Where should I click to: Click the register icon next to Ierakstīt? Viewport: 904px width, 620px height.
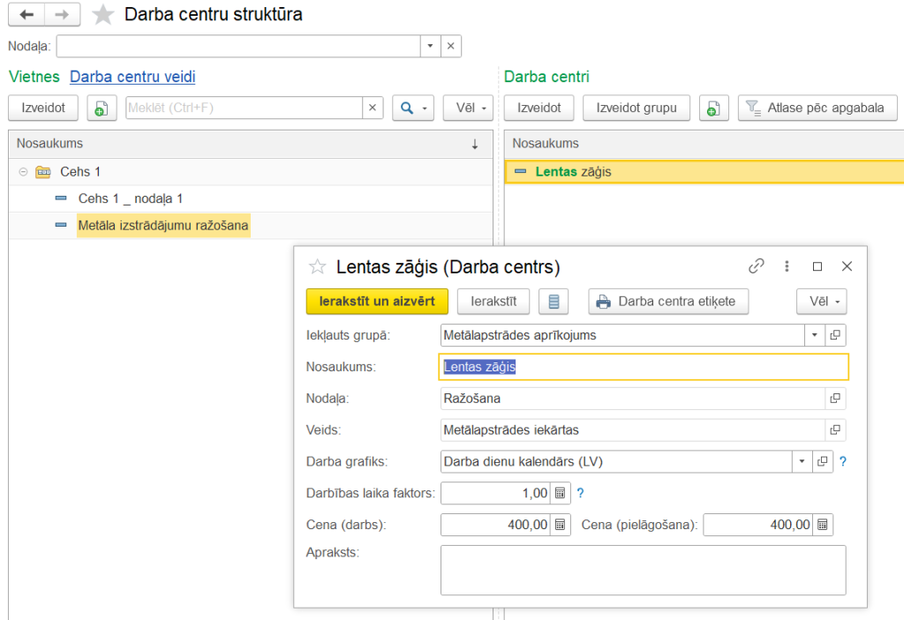click(553, 302)
